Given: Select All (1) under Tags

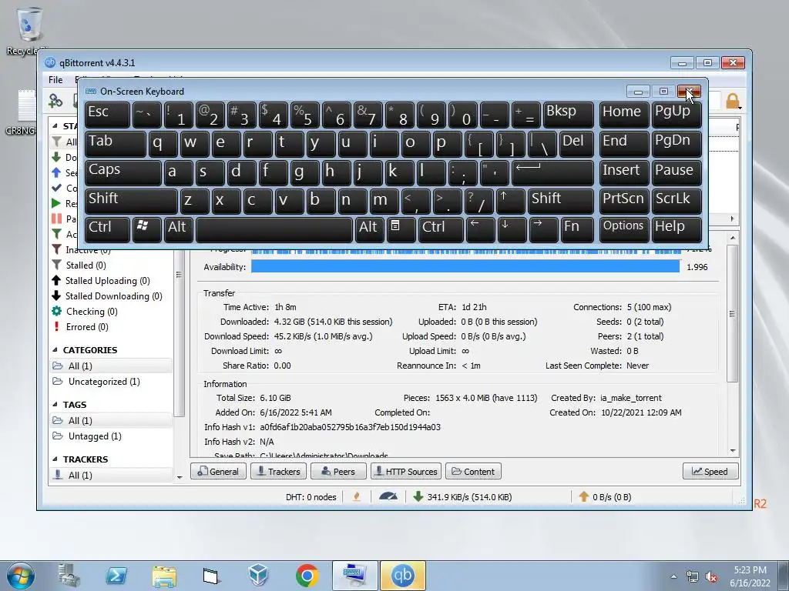Looking at the screenshot, I should (x=111, y=421).
